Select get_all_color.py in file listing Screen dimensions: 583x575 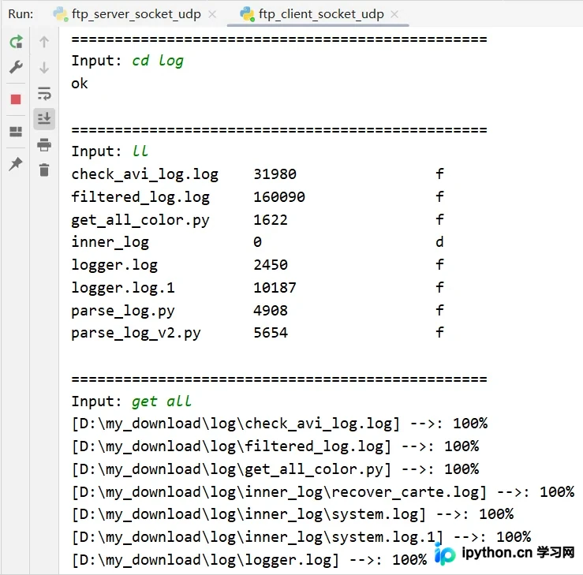pyautogui.click(x=140, y=220)
